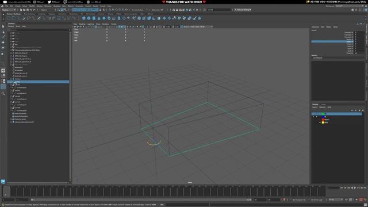This screenshot has height=207, width=368.
Task: Switch to single perspective view layout
Action: coord(3,71)
